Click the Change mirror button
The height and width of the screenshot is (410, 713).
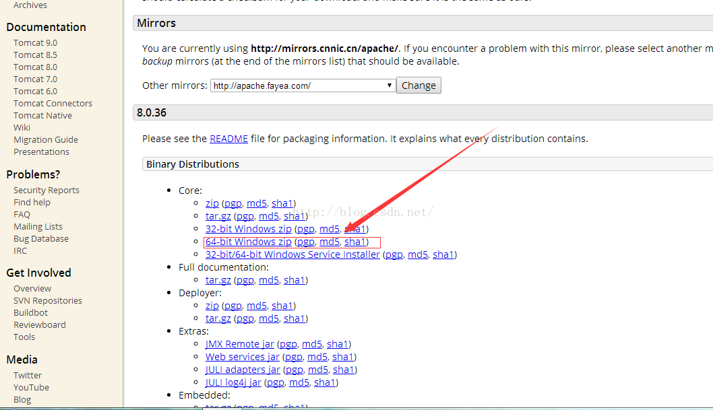tap(418, 86)
